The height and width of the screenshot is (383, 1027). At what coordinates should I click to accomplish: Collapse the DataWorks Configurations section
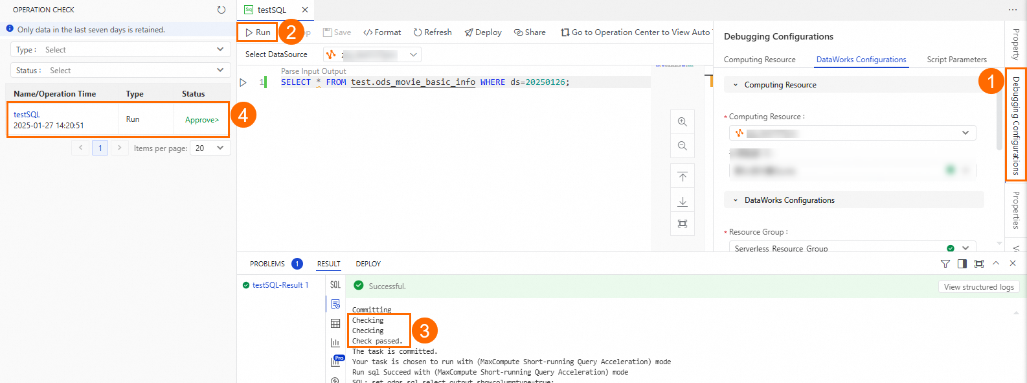click(x=736, y=200)
